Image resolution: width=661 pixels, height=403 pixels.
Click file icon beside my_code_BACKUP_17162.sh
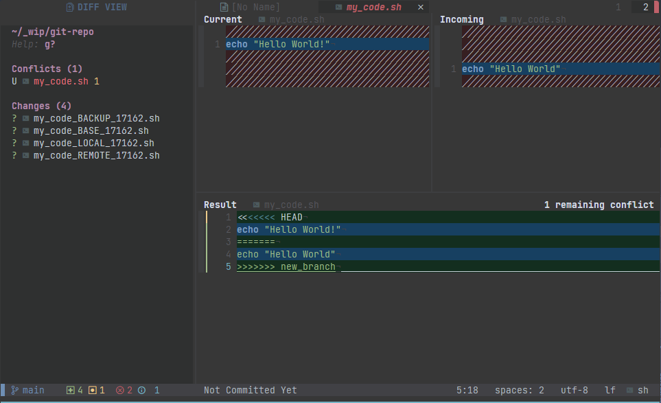(x=25, y=119)
